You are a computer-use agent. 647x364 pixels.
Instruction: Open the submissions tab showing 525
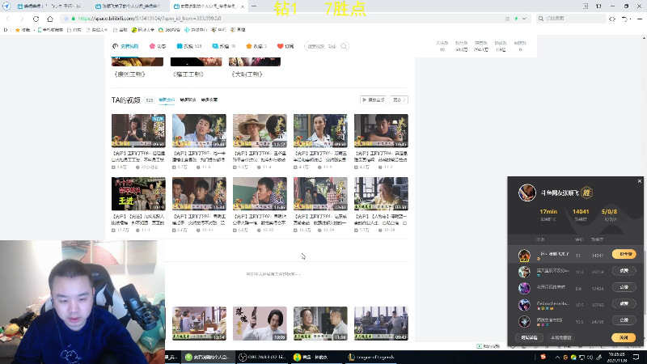189,46
